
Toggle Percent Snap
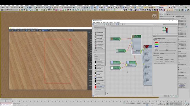point(57,7)
